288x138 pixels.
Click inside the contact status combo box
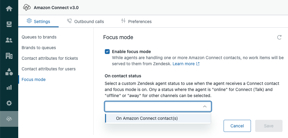152,106
